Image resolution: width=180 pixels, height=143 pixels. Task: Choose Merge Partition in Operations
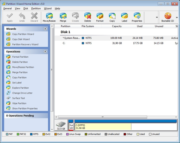click(20, 72)
